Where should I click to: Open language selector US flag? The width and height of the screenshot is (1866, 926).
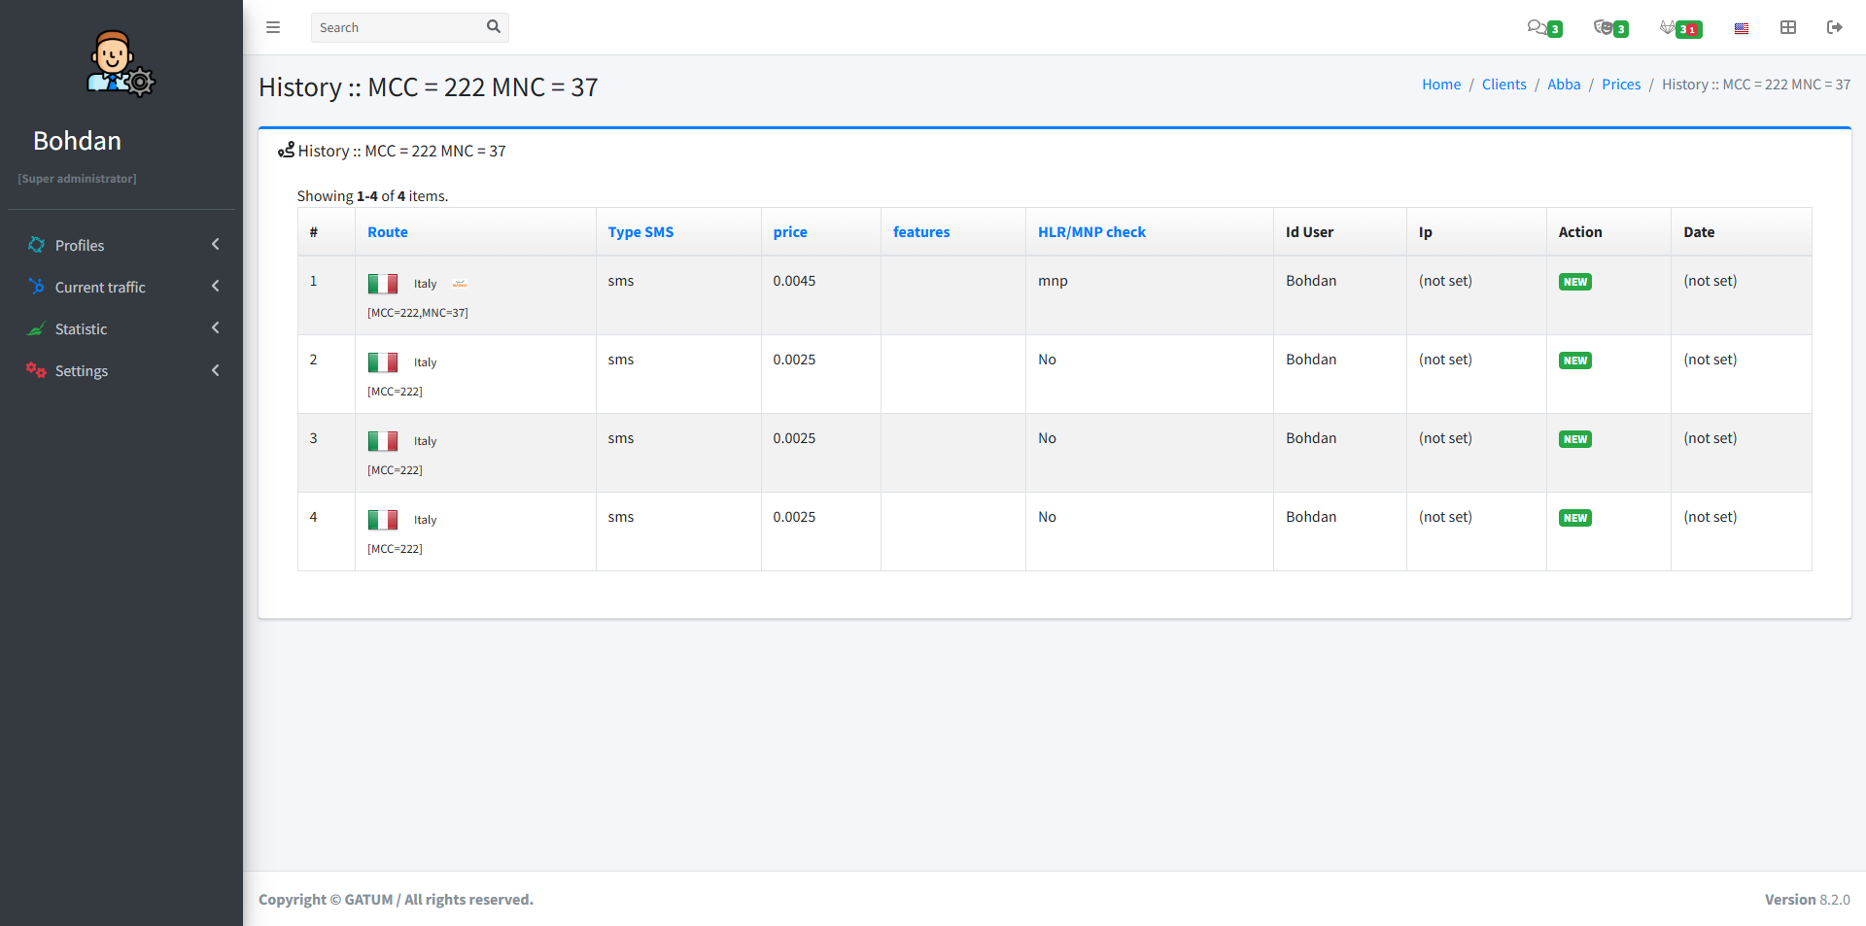[x=1742, y=28]
